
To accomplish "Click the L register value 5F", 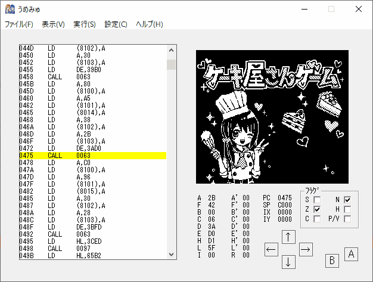I will pos(212,248).
